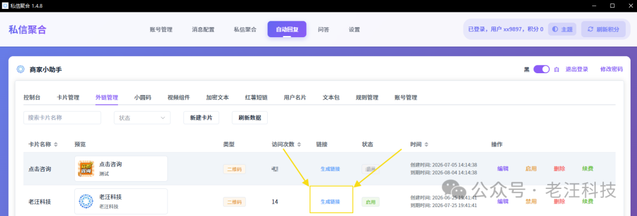
Task: Click the 二维码 tag in 老汪科技 row
Action: [x=234, y=201]
